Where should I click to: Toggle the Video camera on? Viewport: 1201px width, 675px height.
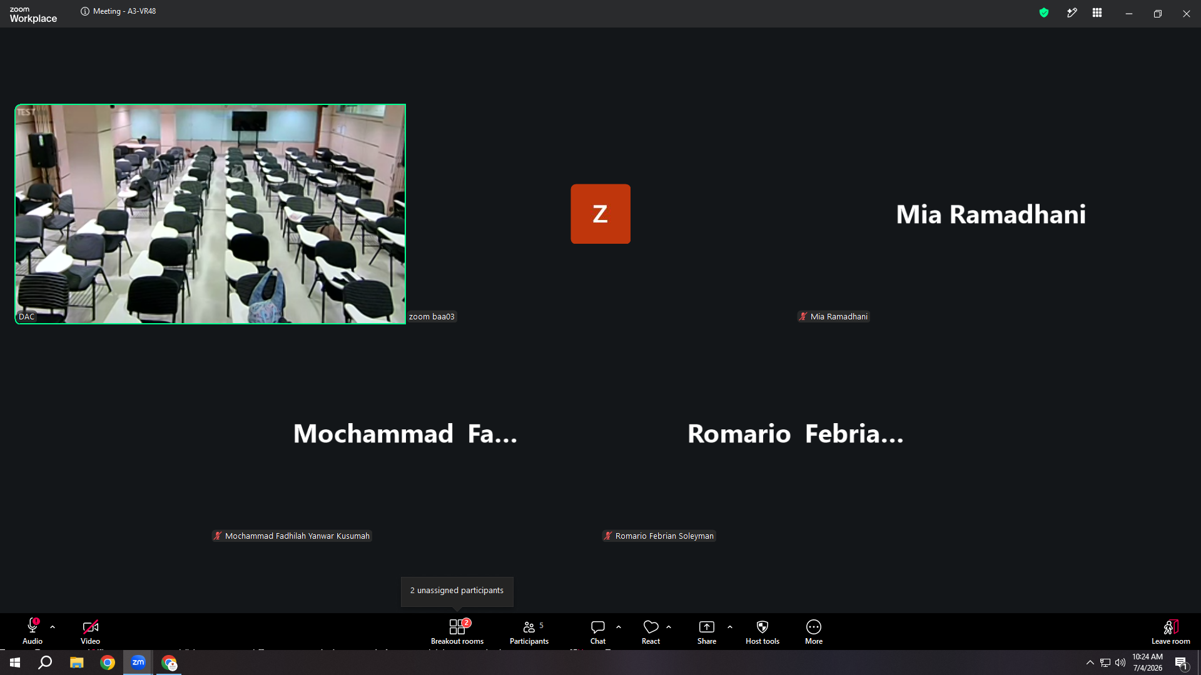tap(90, 631)
